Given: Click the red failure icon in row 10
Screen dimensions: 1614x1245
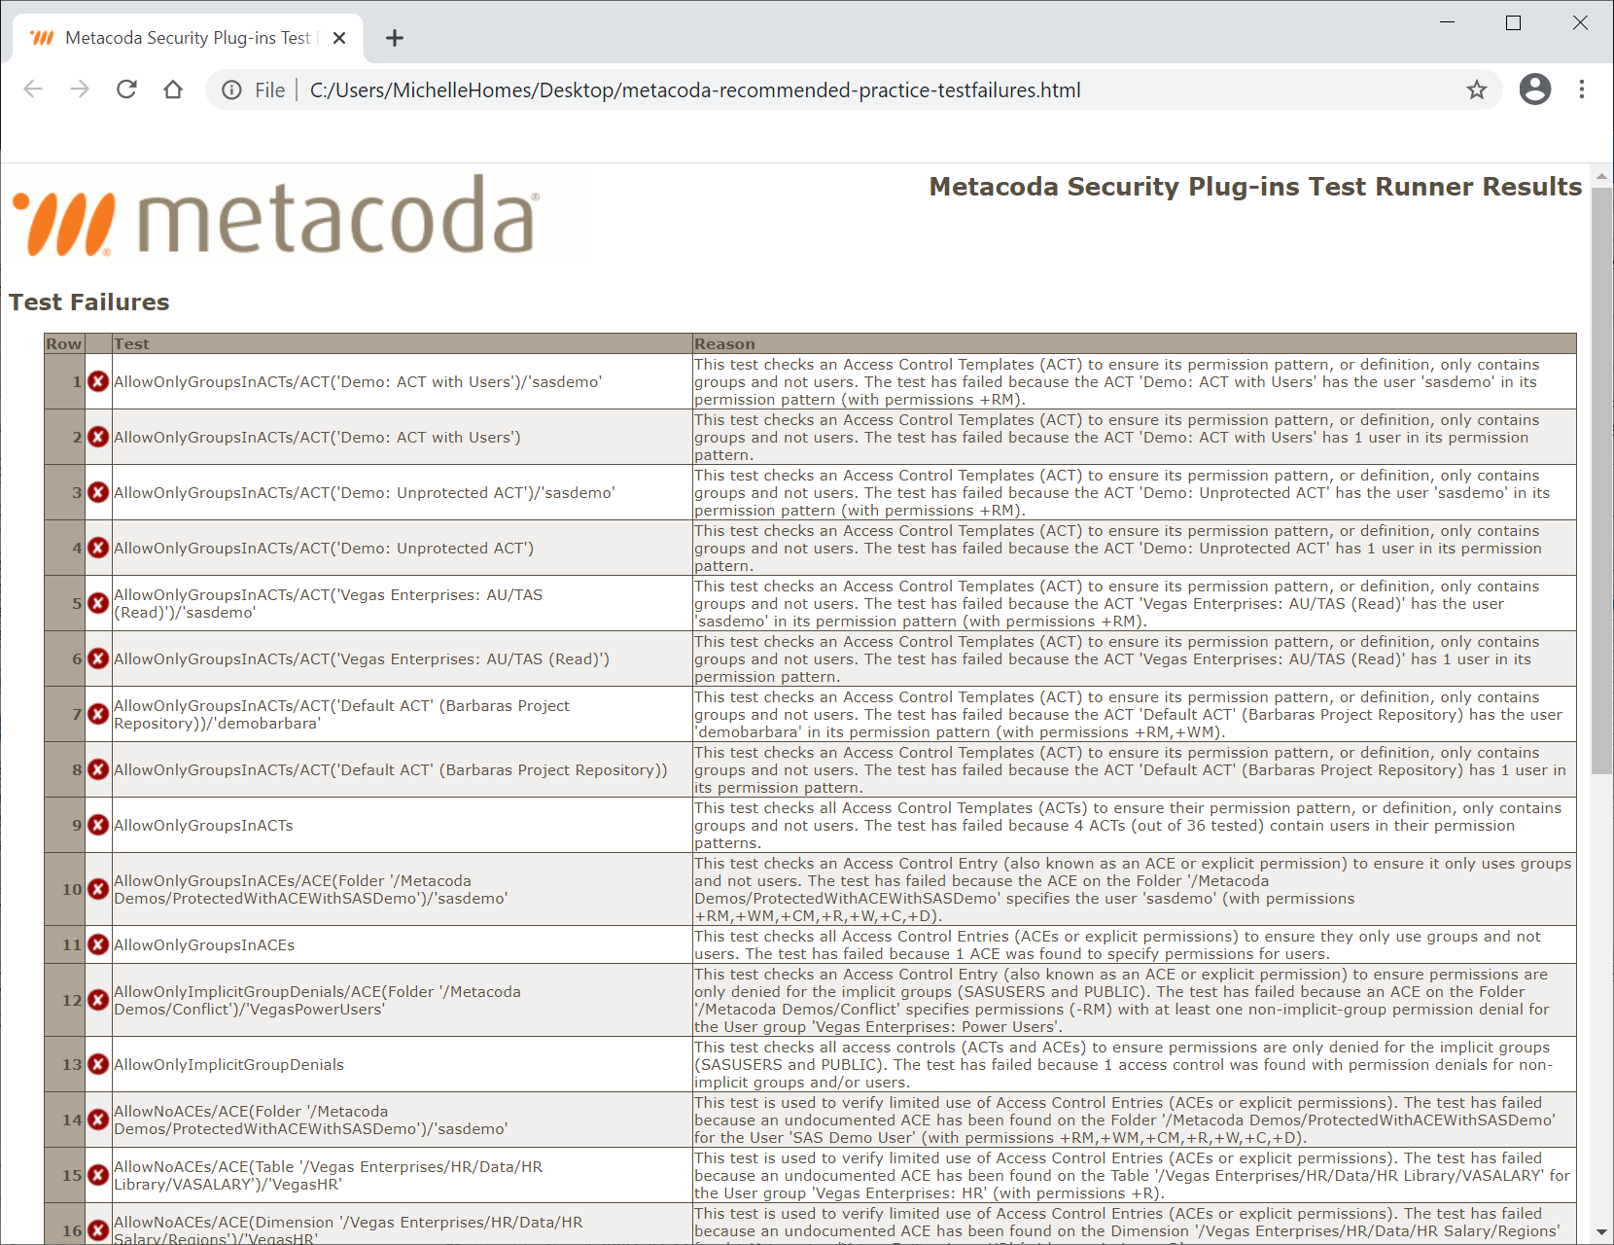Looking at the screenshot, I should pos(98,889).
